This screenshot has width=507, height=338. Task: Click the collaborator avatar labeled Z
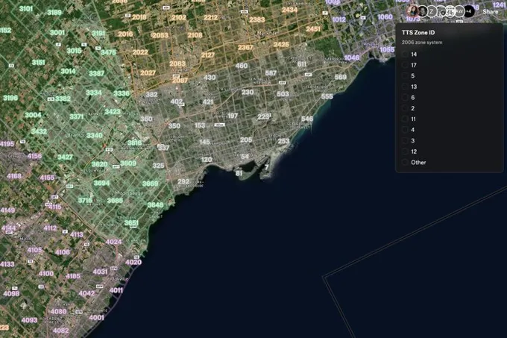(432, 11)
